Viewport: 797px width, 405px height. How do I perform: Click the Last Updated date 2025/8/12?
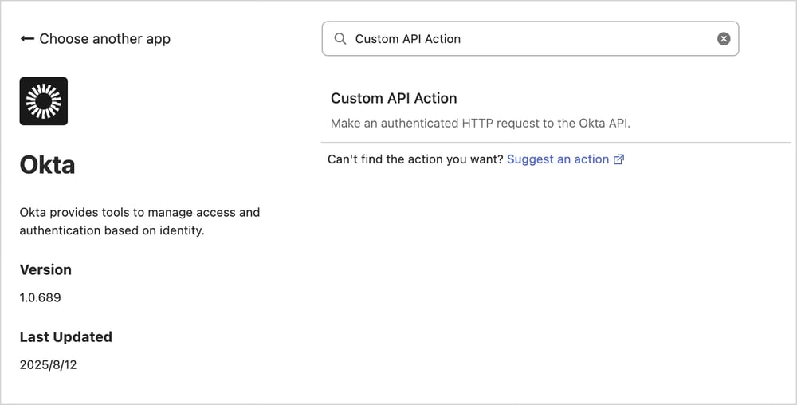point(49,364)
